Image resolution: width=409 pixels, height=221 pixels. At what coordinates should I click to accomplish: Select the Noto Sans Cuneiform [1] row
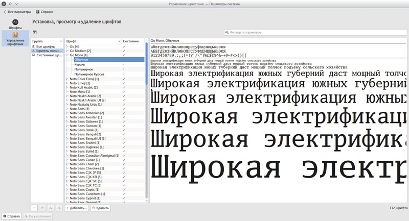[105, 194]
